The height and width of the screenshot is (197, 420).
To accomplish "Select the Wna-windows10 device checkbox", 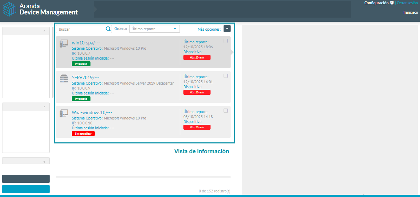I will [x=226, y=110].
